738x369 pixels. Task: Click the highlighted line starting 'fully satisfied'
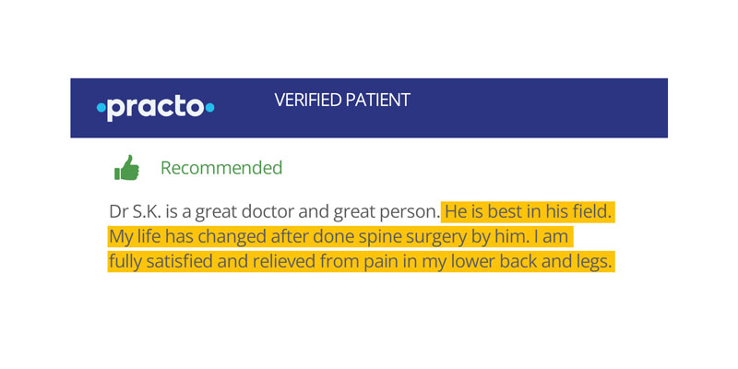pyautogui.click(x=360, y=262)
